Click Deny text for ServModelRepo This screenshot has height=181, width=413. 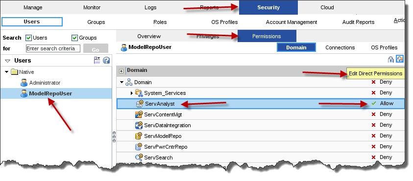(x=386, y=136)
